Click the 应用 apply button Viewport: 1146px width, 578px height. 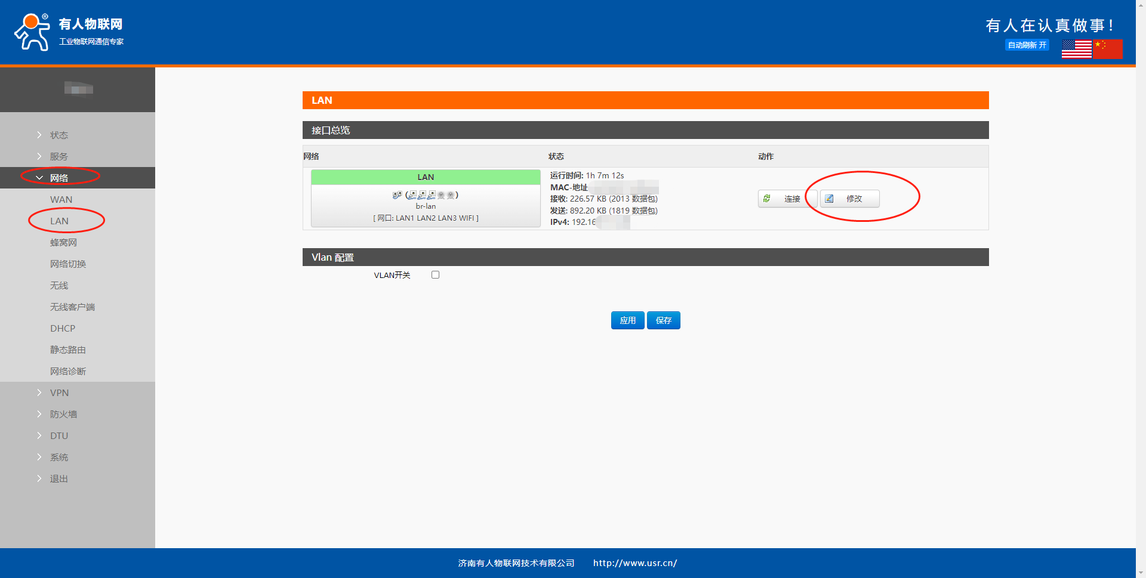pyautogui.click(x=627, y=320)
